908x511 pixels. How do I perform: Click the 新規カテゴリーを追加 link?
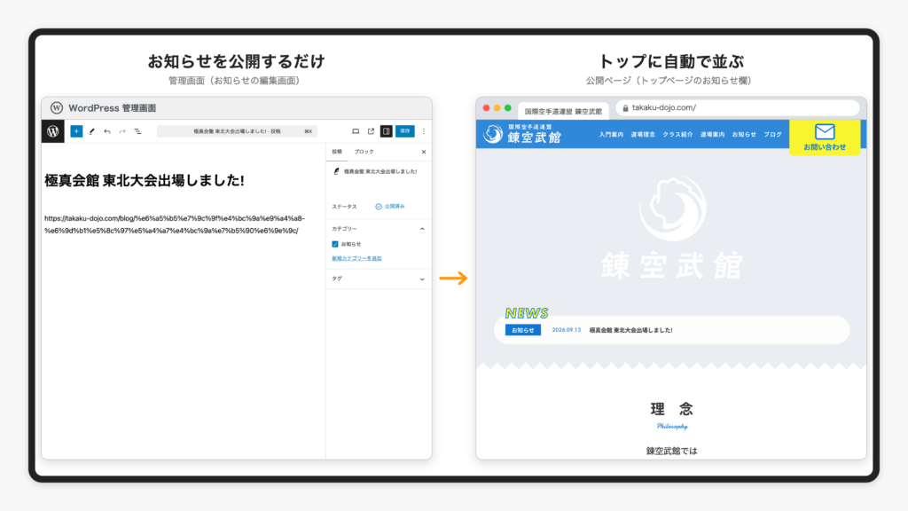pos(356,258)
